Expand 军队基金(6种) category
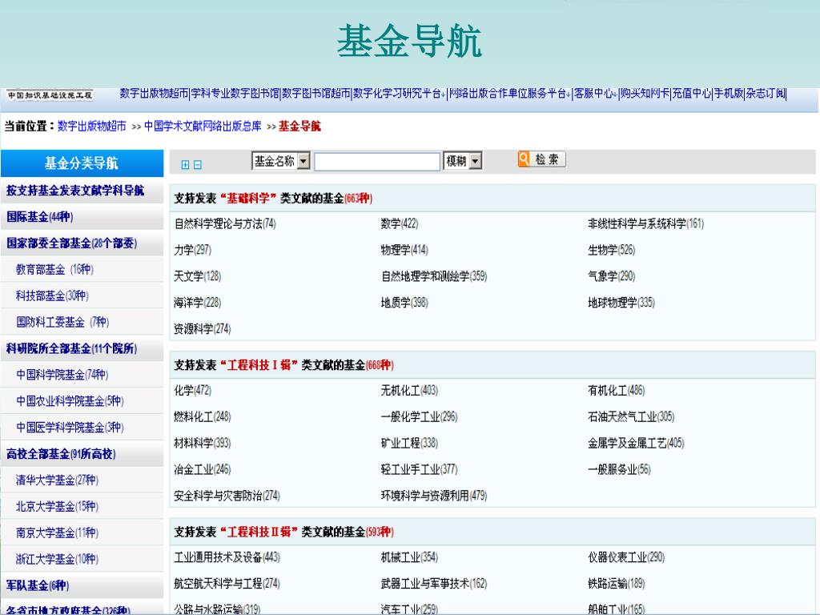The height and width of the screenshot is (615, 820). (x=38, y=585)
